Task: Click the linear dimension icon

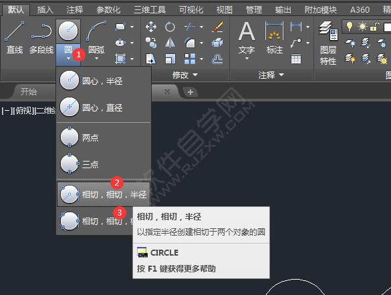Action: click(x=296, y=27)
